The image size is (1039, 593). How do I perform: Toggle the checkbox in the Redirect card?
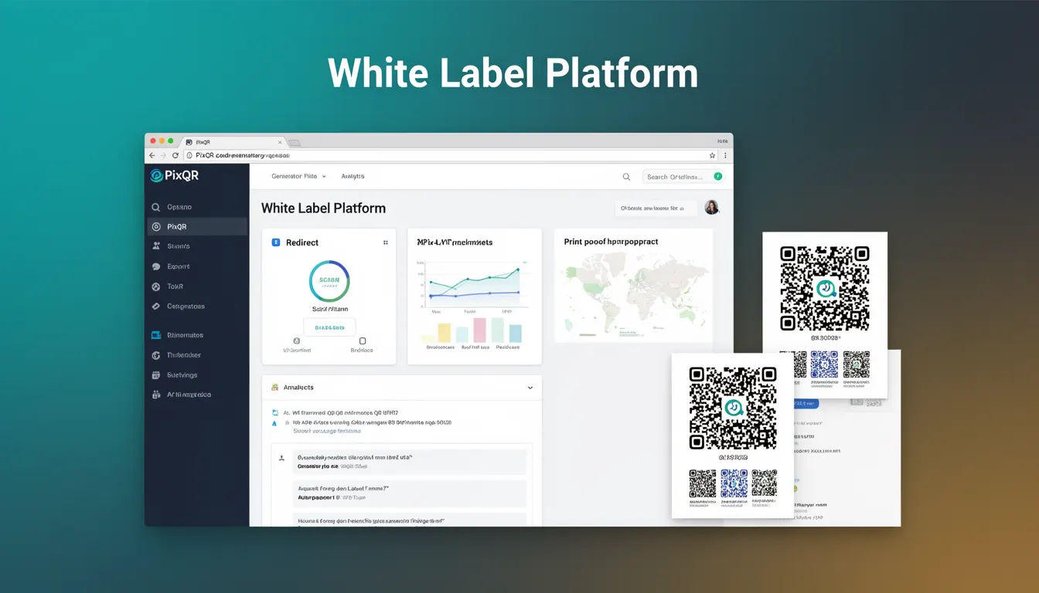click(362, 341)
